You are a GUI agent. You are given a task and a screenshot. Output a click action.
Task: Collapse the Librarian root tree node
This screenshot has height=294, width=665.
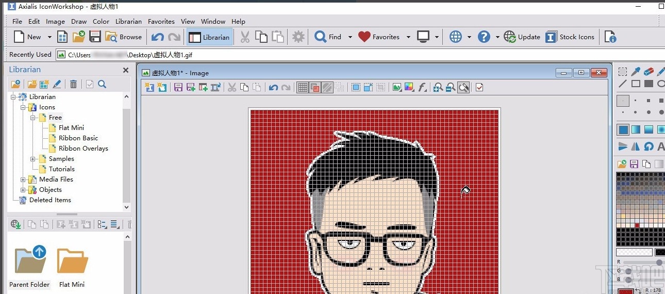(13, 96)
